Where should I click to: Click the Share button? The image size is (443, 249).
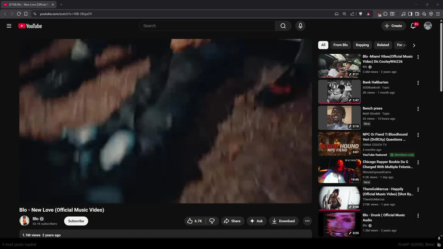click(232, 221)
